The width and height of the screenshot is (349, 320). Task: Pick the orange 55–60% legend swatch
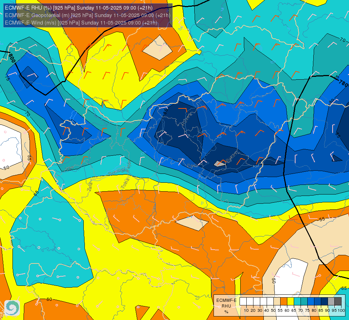(x=284, y=301)
